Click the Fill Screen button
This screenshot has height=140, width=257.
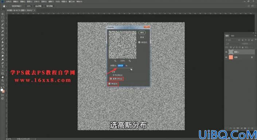tap(50, 6)
